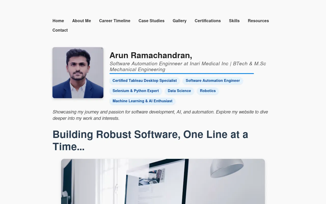Click Arun's profile photo
Screen dimensions: 326x204
tap(78, 73)
